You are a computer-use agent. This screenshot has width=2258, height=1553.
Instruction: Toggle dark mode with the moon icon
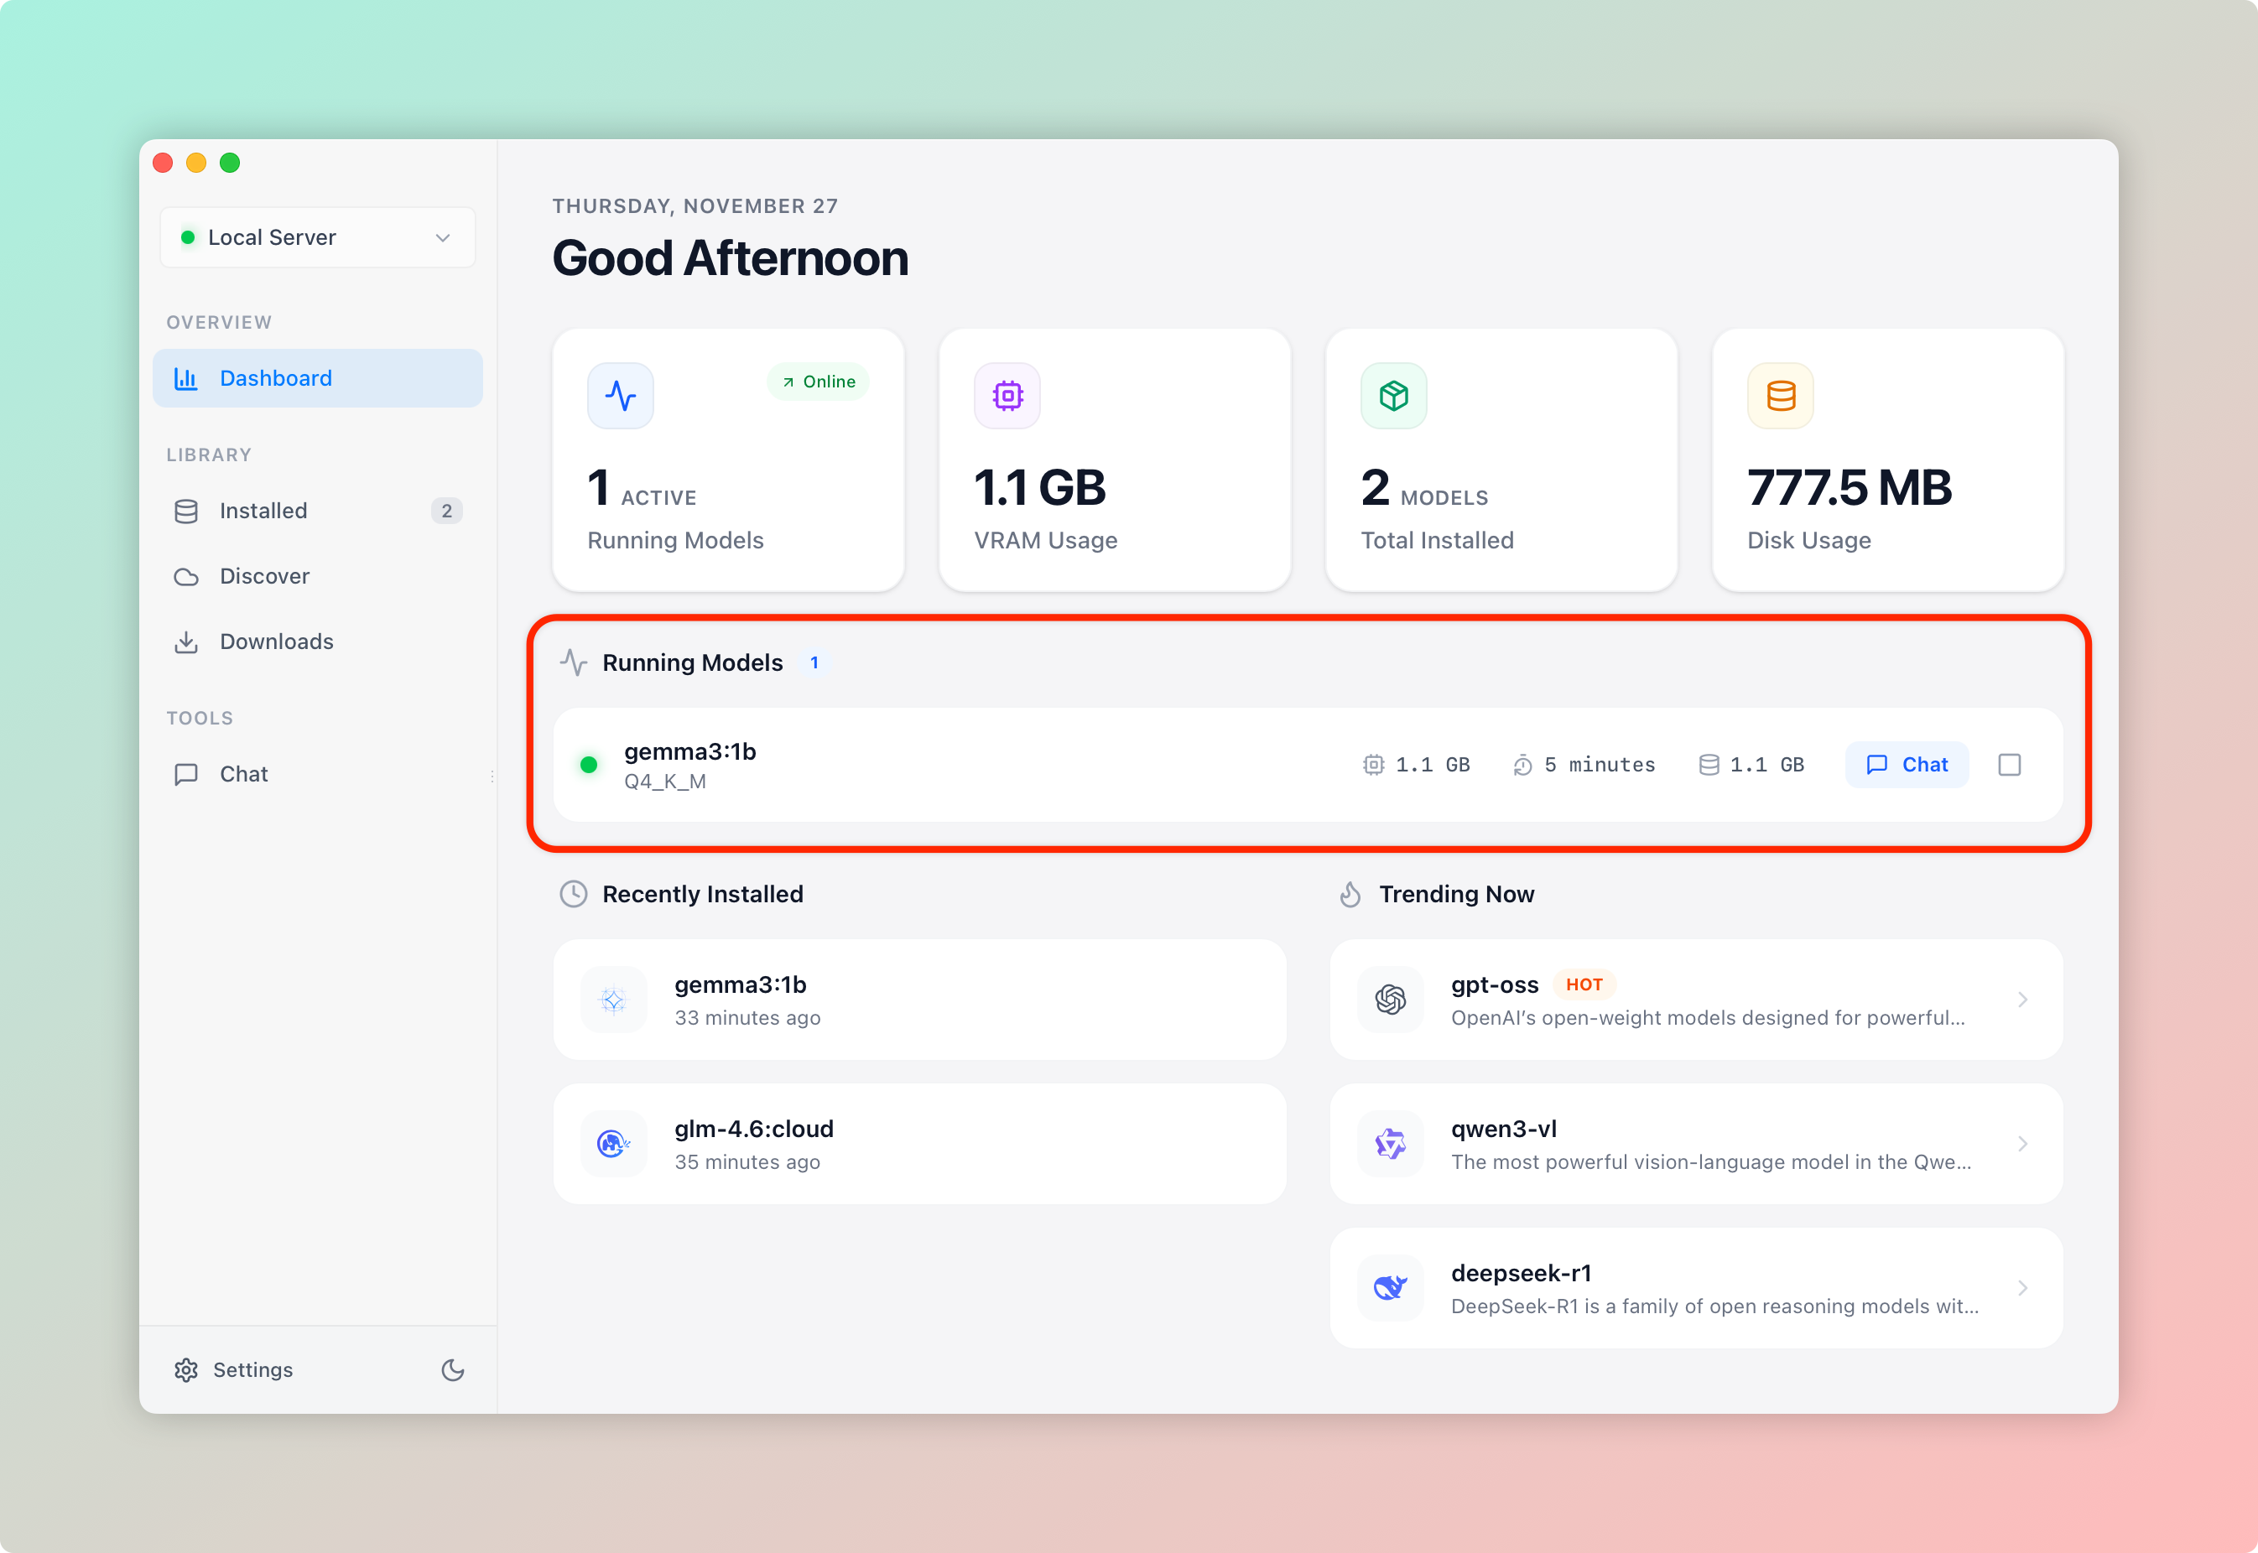(x=453, y=1370)
